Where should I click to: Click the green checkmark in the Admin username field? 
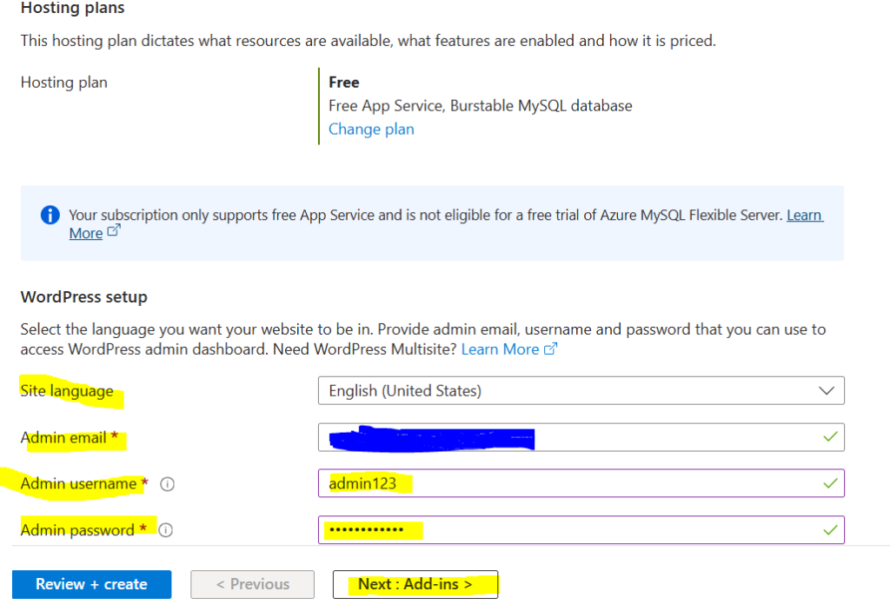click(x=830, y=483)
